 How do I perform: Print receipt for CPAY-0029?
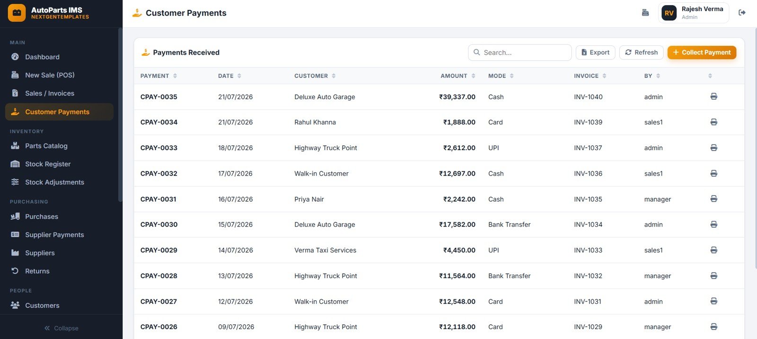click(713, 250)
